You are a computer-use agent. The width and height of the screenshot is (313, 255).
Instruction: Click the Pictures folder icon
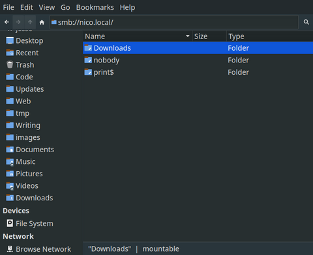[10, 174]
